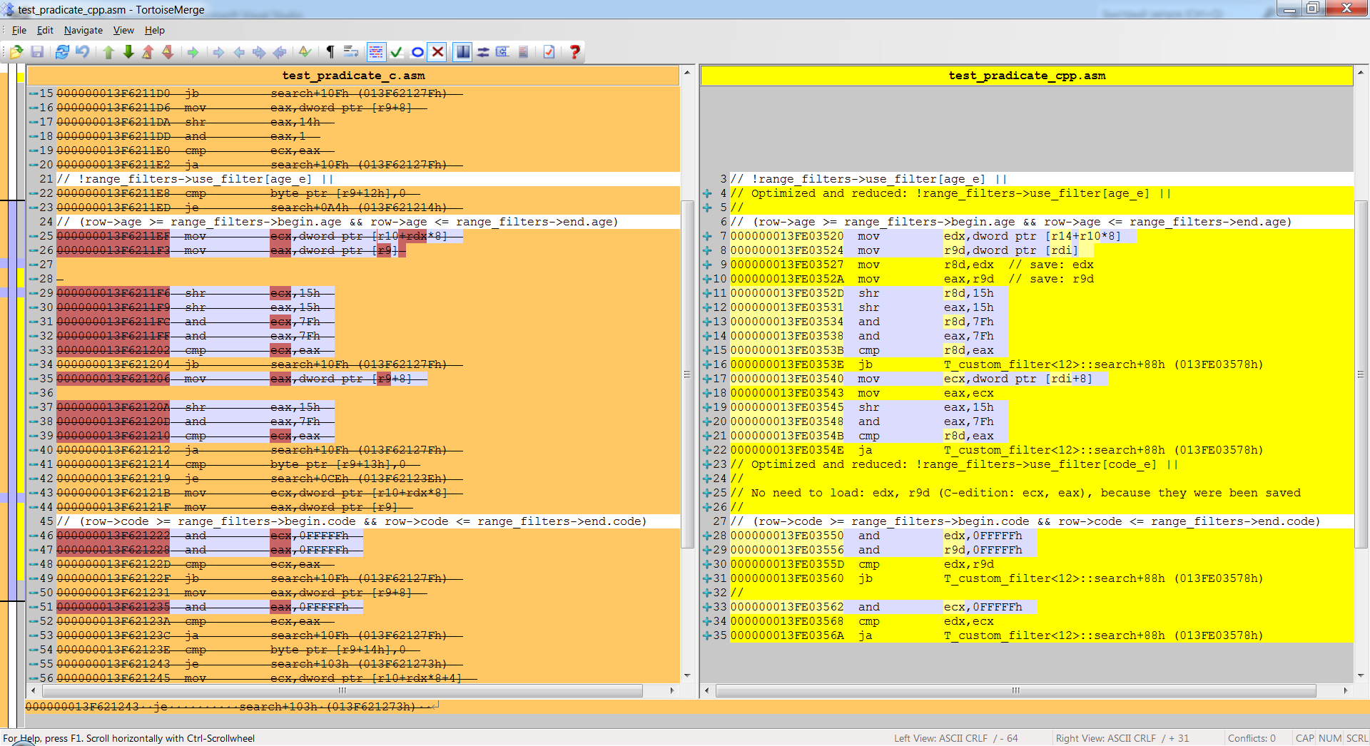Click right pane horizontal scrollbar thumb
Screen dimensions: 1370x746
pos(1015,690)
